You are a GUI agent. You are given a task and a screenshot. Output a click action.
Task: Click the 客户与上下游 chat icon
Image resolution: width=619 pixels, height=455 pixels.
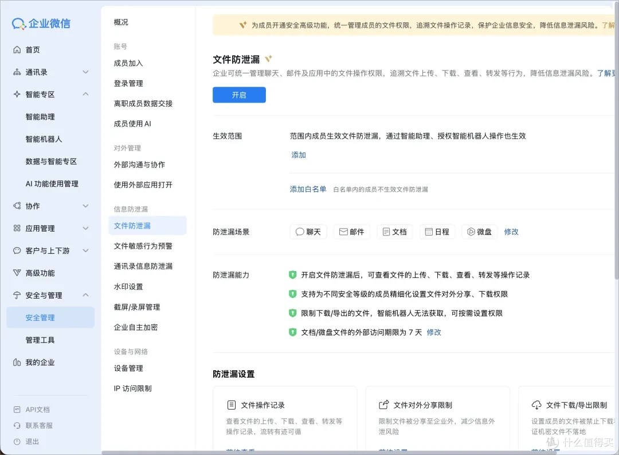(x=17, y=250)
